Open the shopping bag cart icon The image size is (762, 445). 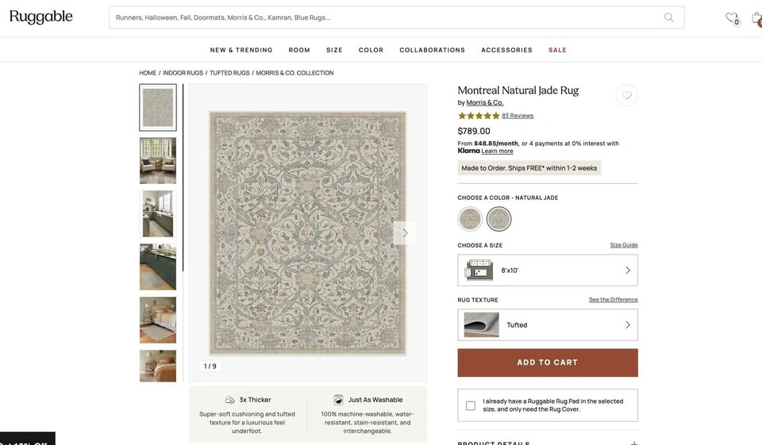pos(756,17)
